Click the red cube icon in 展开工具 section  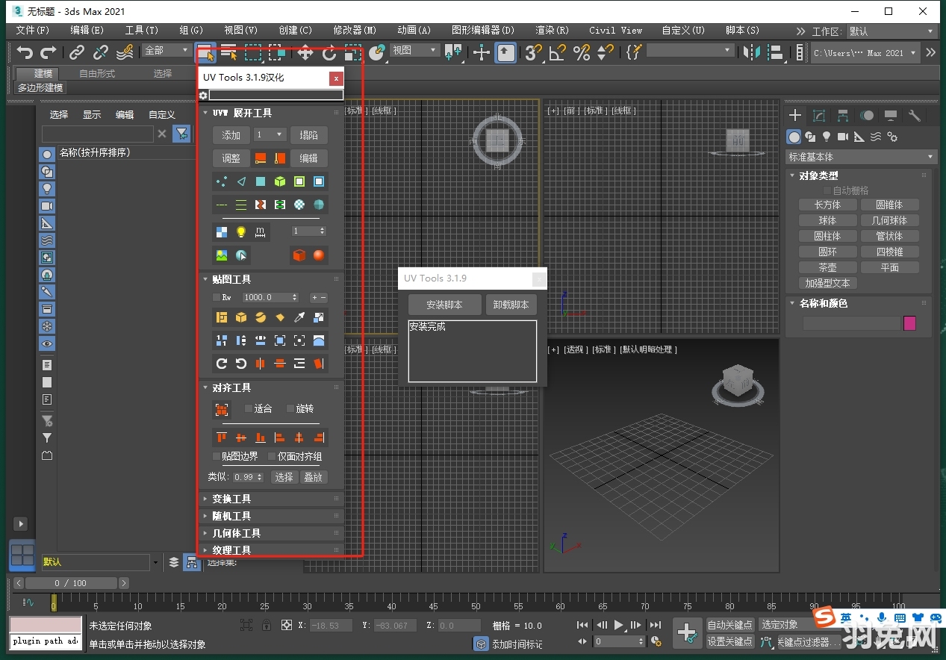300,255
